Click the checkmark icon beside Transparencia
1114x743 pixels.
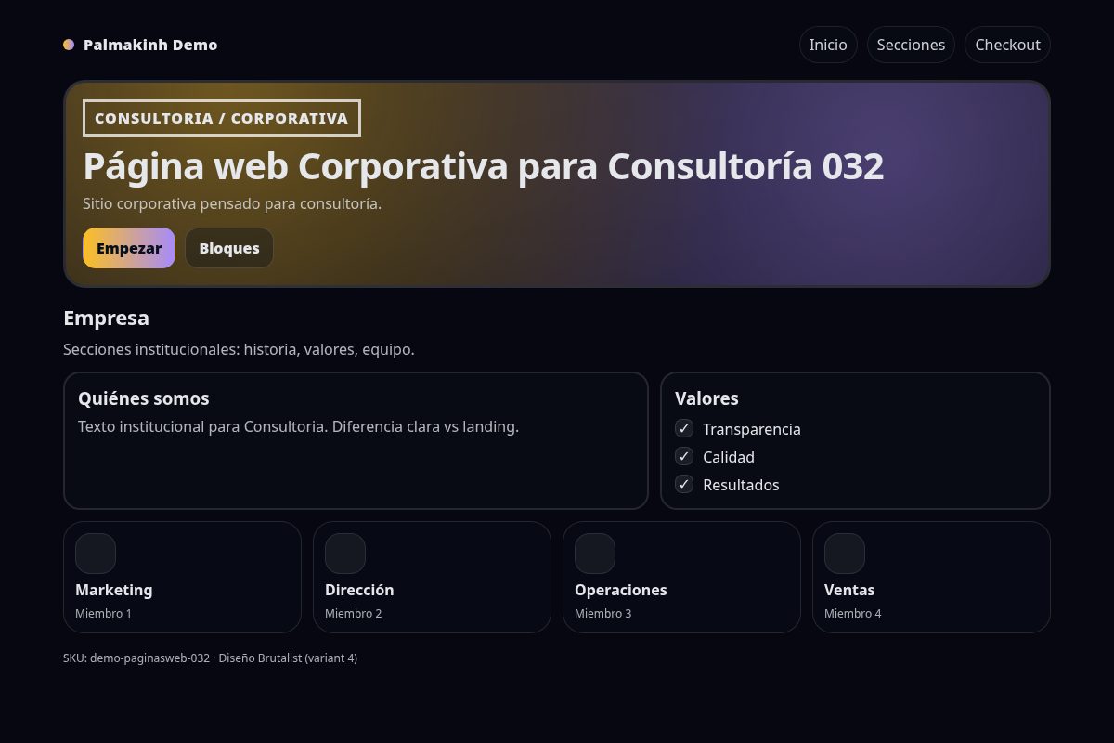(x=684, y=428)
